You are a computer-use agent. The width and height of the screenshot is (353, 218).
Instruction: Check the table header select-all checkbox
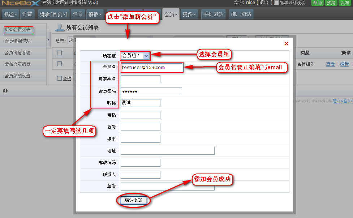[60, 53]
